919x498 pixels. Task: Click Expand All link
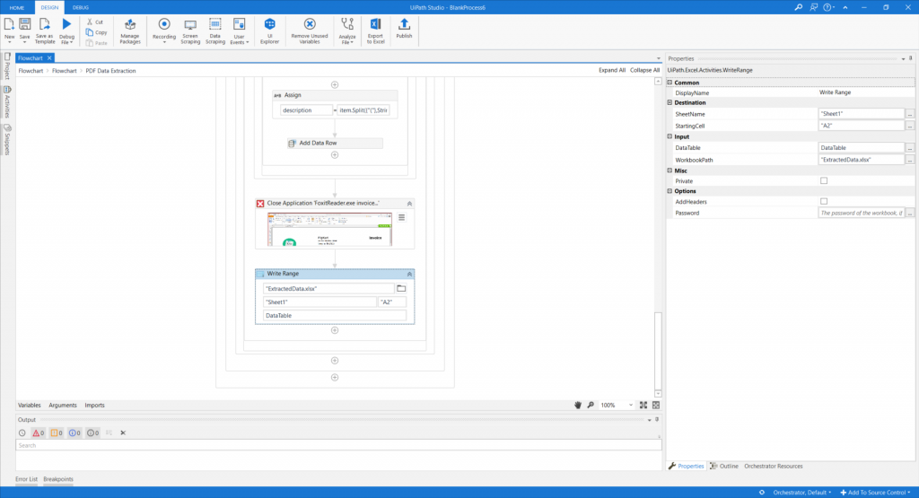point(612,70)
